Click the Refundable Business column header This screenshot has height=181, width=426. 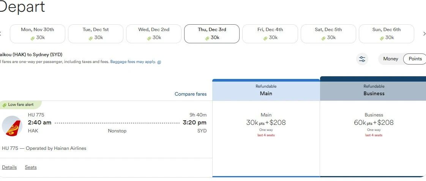point(373,90)
